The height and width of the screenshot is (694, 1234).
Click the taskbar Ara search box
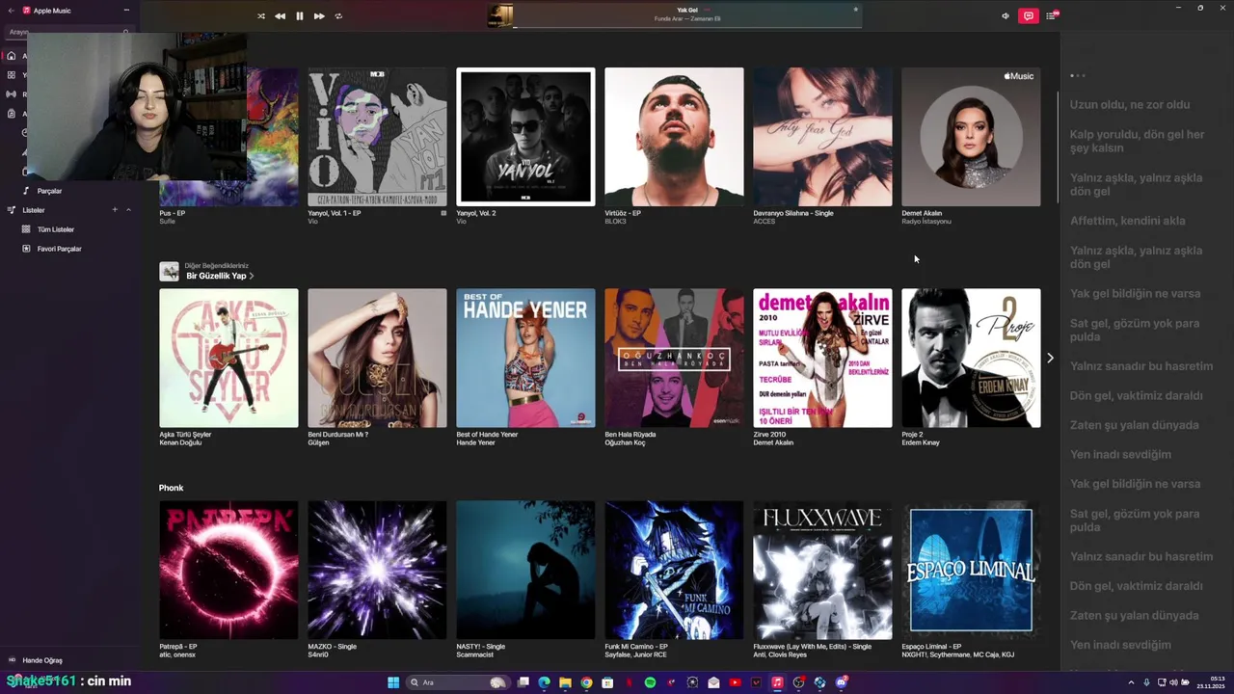[x=459, y=682]
